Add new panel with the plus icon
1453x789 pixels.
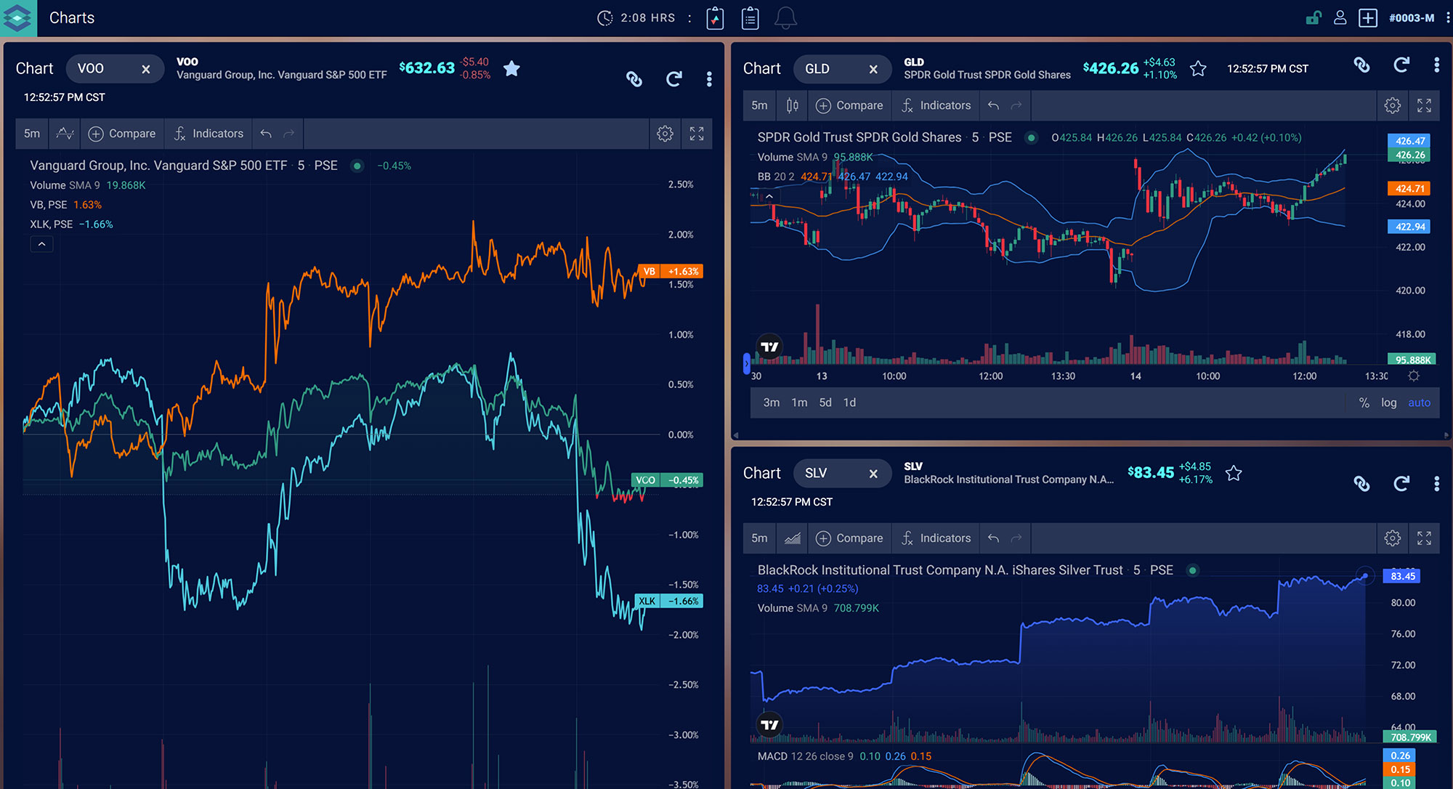tap(1367, 18)
